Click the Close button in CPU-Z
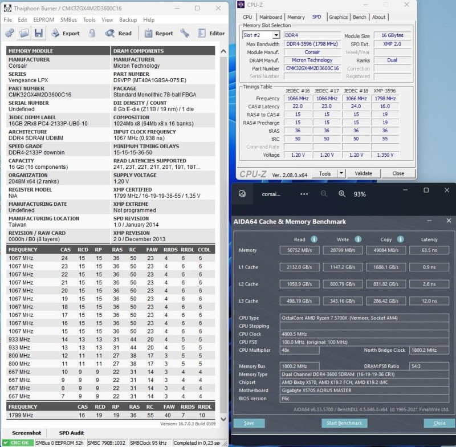This screenshot has height=447, width=456. click(398, 173)
